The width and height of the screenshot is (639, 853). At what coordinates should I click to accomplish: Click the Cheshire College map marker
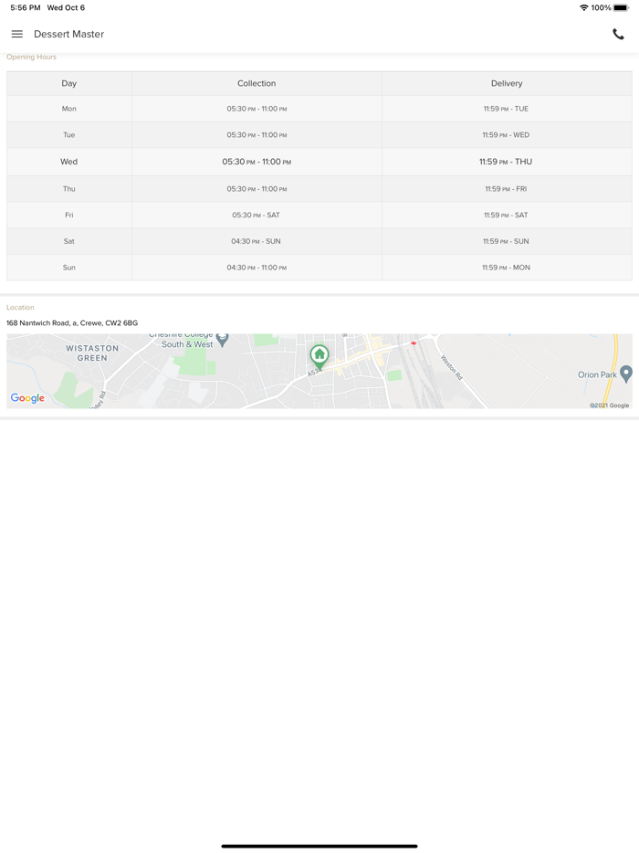pyautogui.click(x=222, y=339)
